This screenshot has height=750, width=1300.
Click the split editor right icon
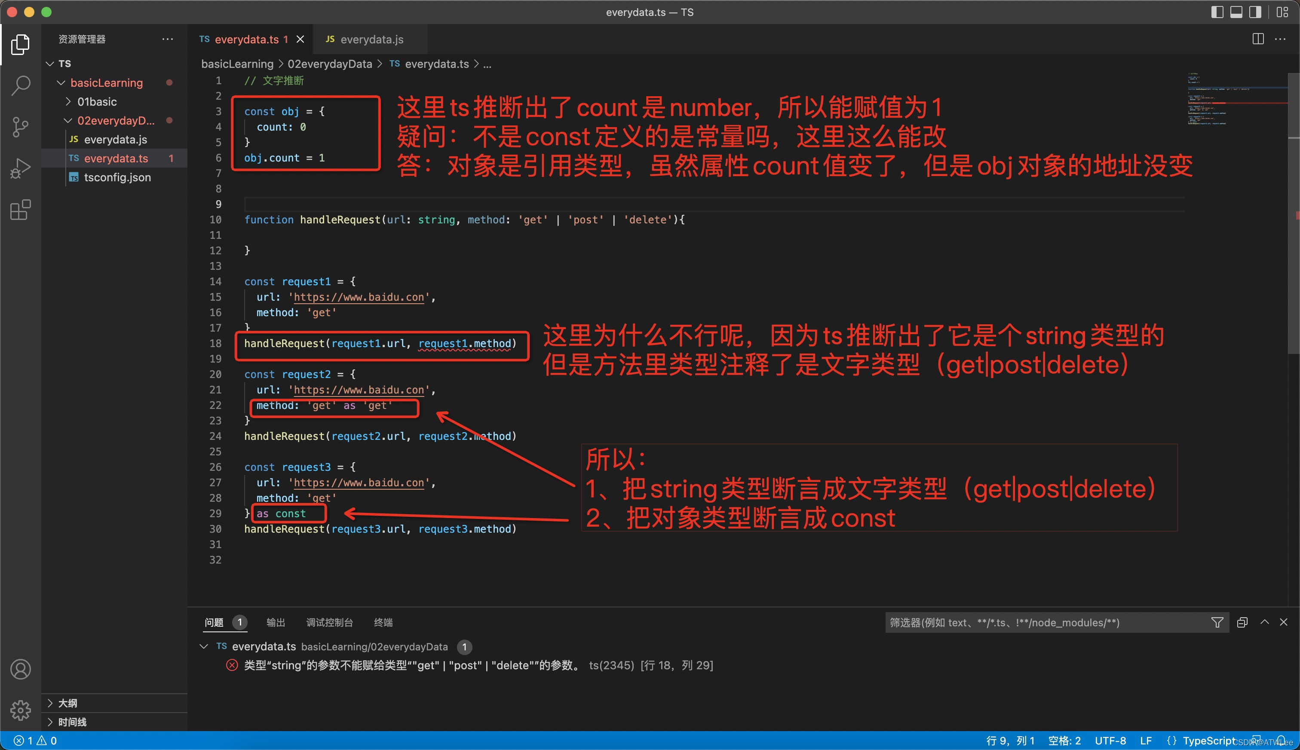(1258, 39)
